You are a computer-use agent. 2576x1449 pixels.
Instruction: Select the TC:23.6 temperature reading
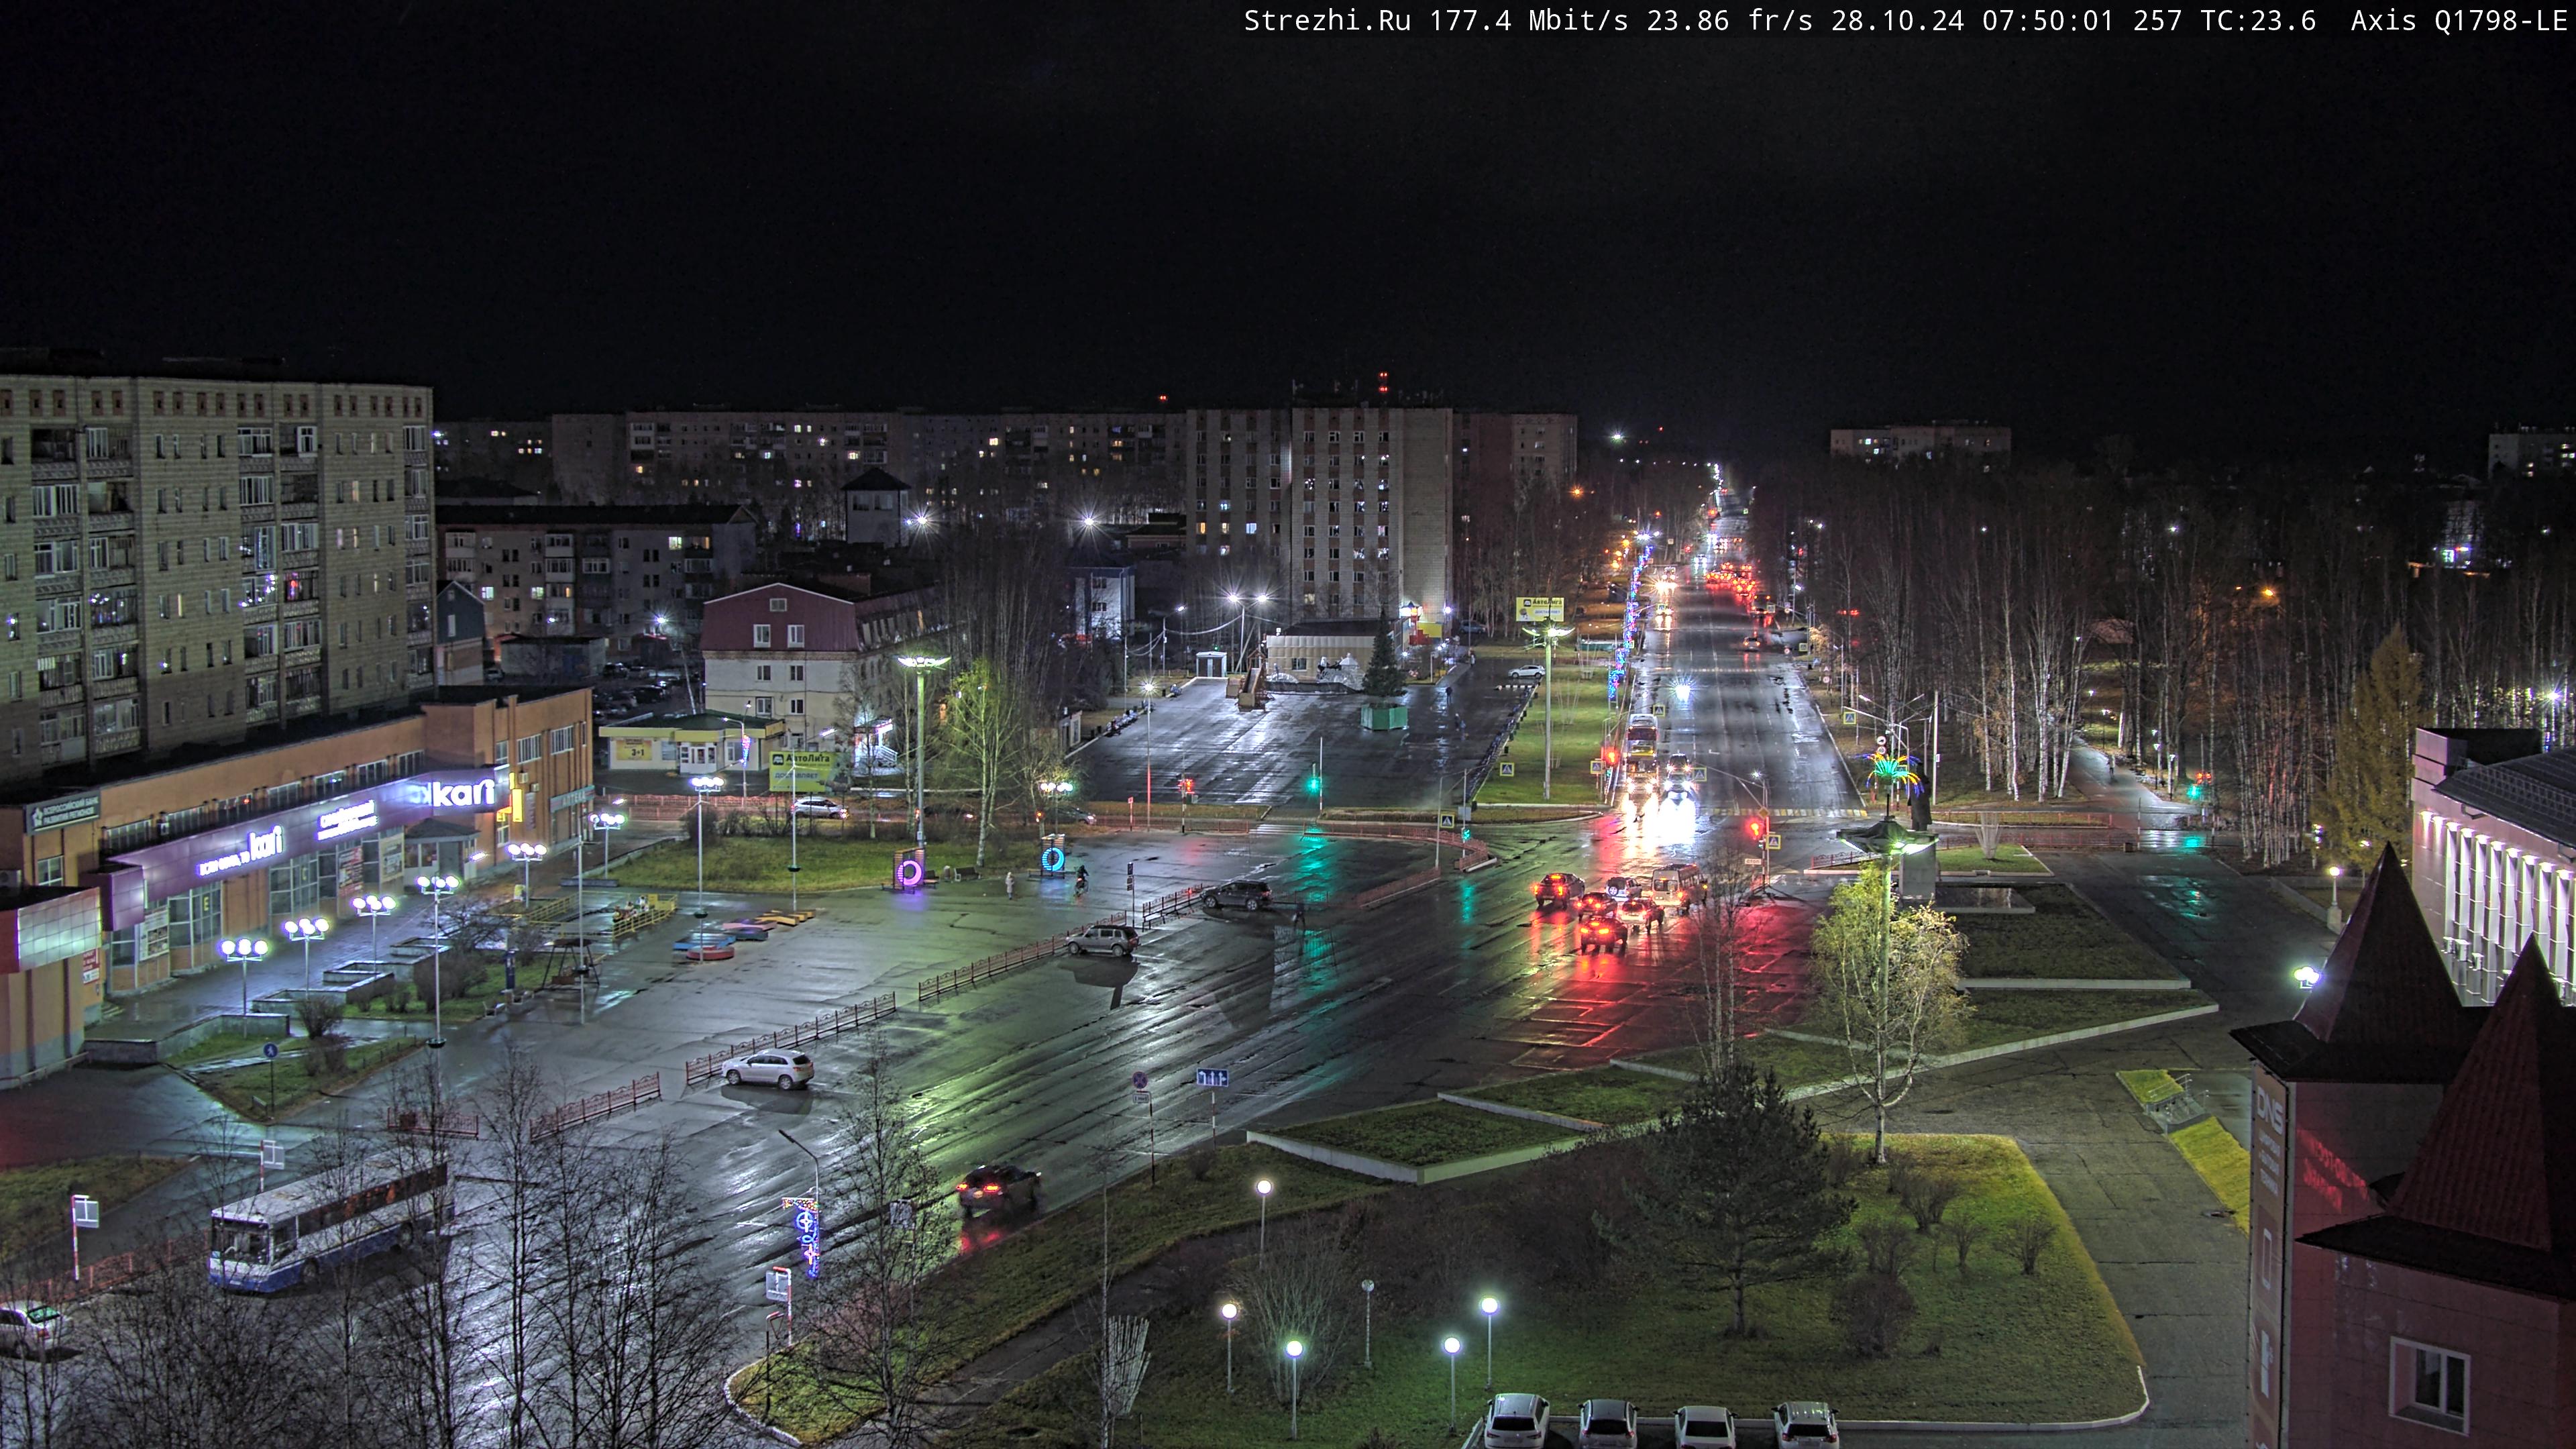click(2258, 21)
